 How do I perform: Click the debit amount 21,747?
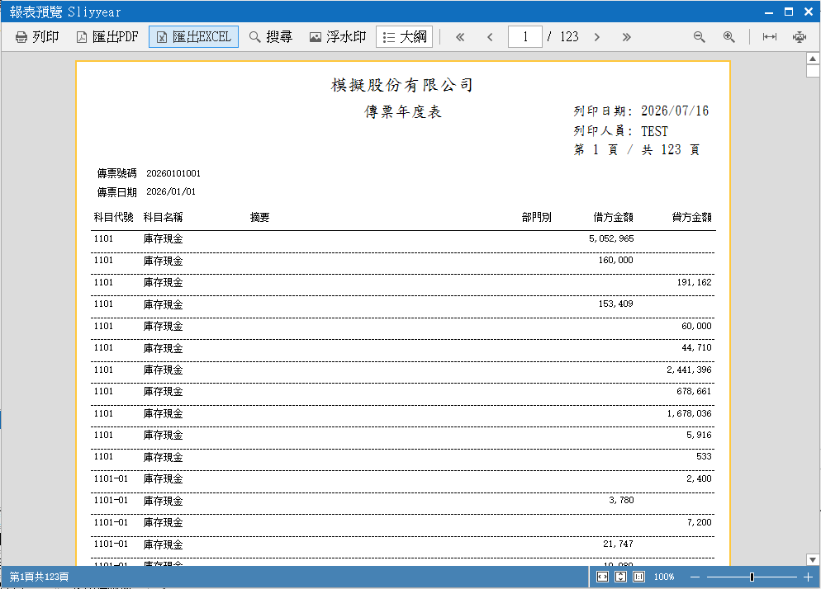tap(618, 544)
